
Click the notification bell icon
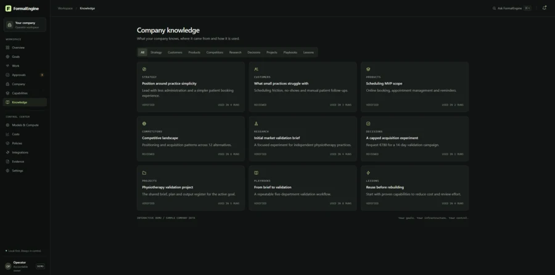point(544,8)
